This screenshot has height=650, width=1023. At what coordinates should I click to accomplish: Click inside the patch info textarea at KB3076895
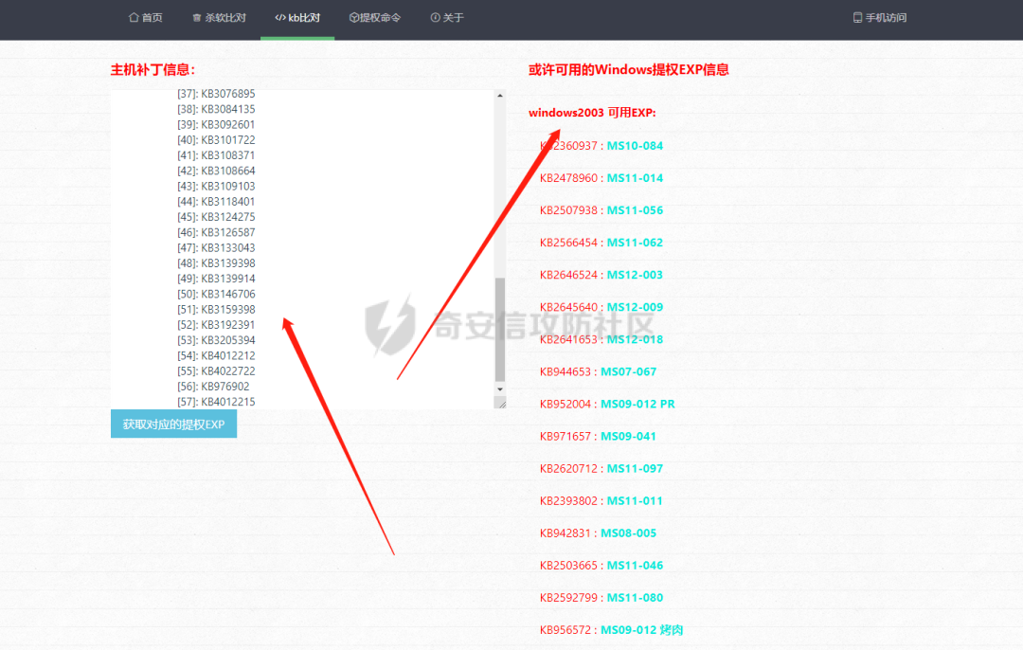(x=227, y=94)
